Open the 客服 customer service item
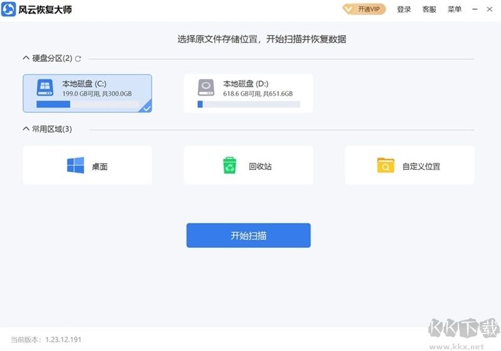 click(x=429, y=9)
